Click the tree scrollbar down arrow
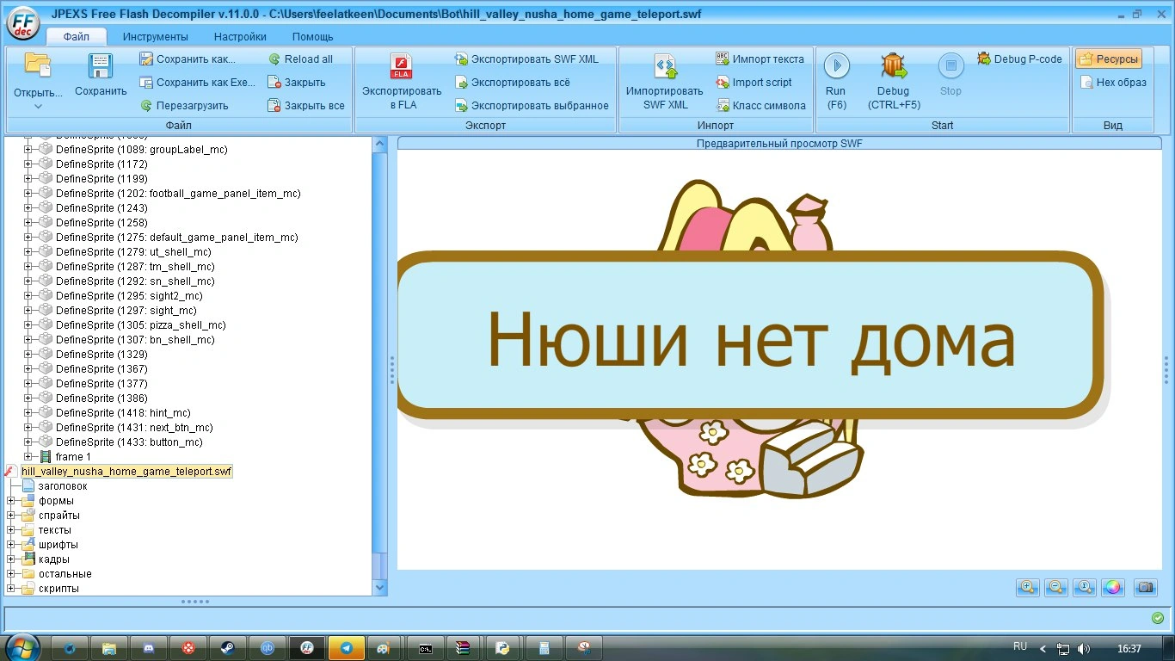 [x=380, y=588]
